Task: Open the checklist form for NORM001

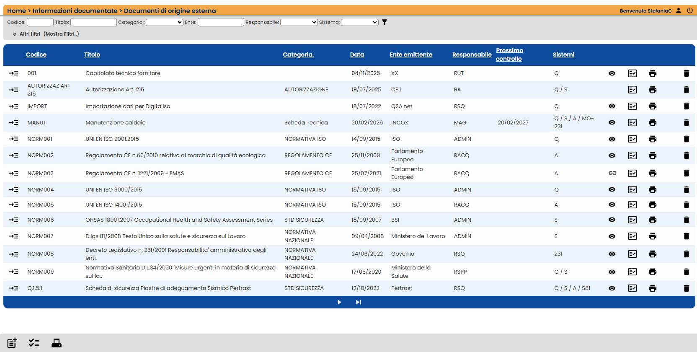Action: click(x=632, y=139)
